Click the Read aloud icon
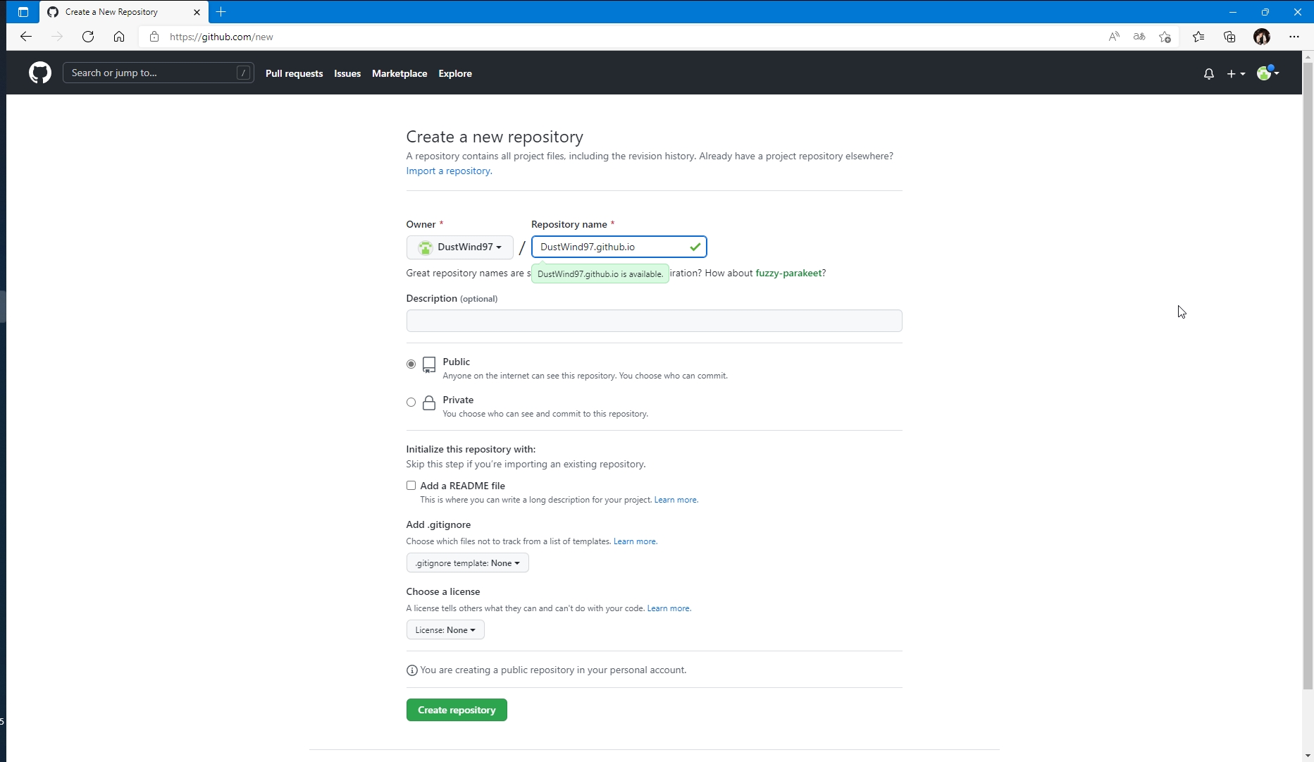This screenshot has height=762, width=1314. pyautogui.click(x=1114, y=37)
